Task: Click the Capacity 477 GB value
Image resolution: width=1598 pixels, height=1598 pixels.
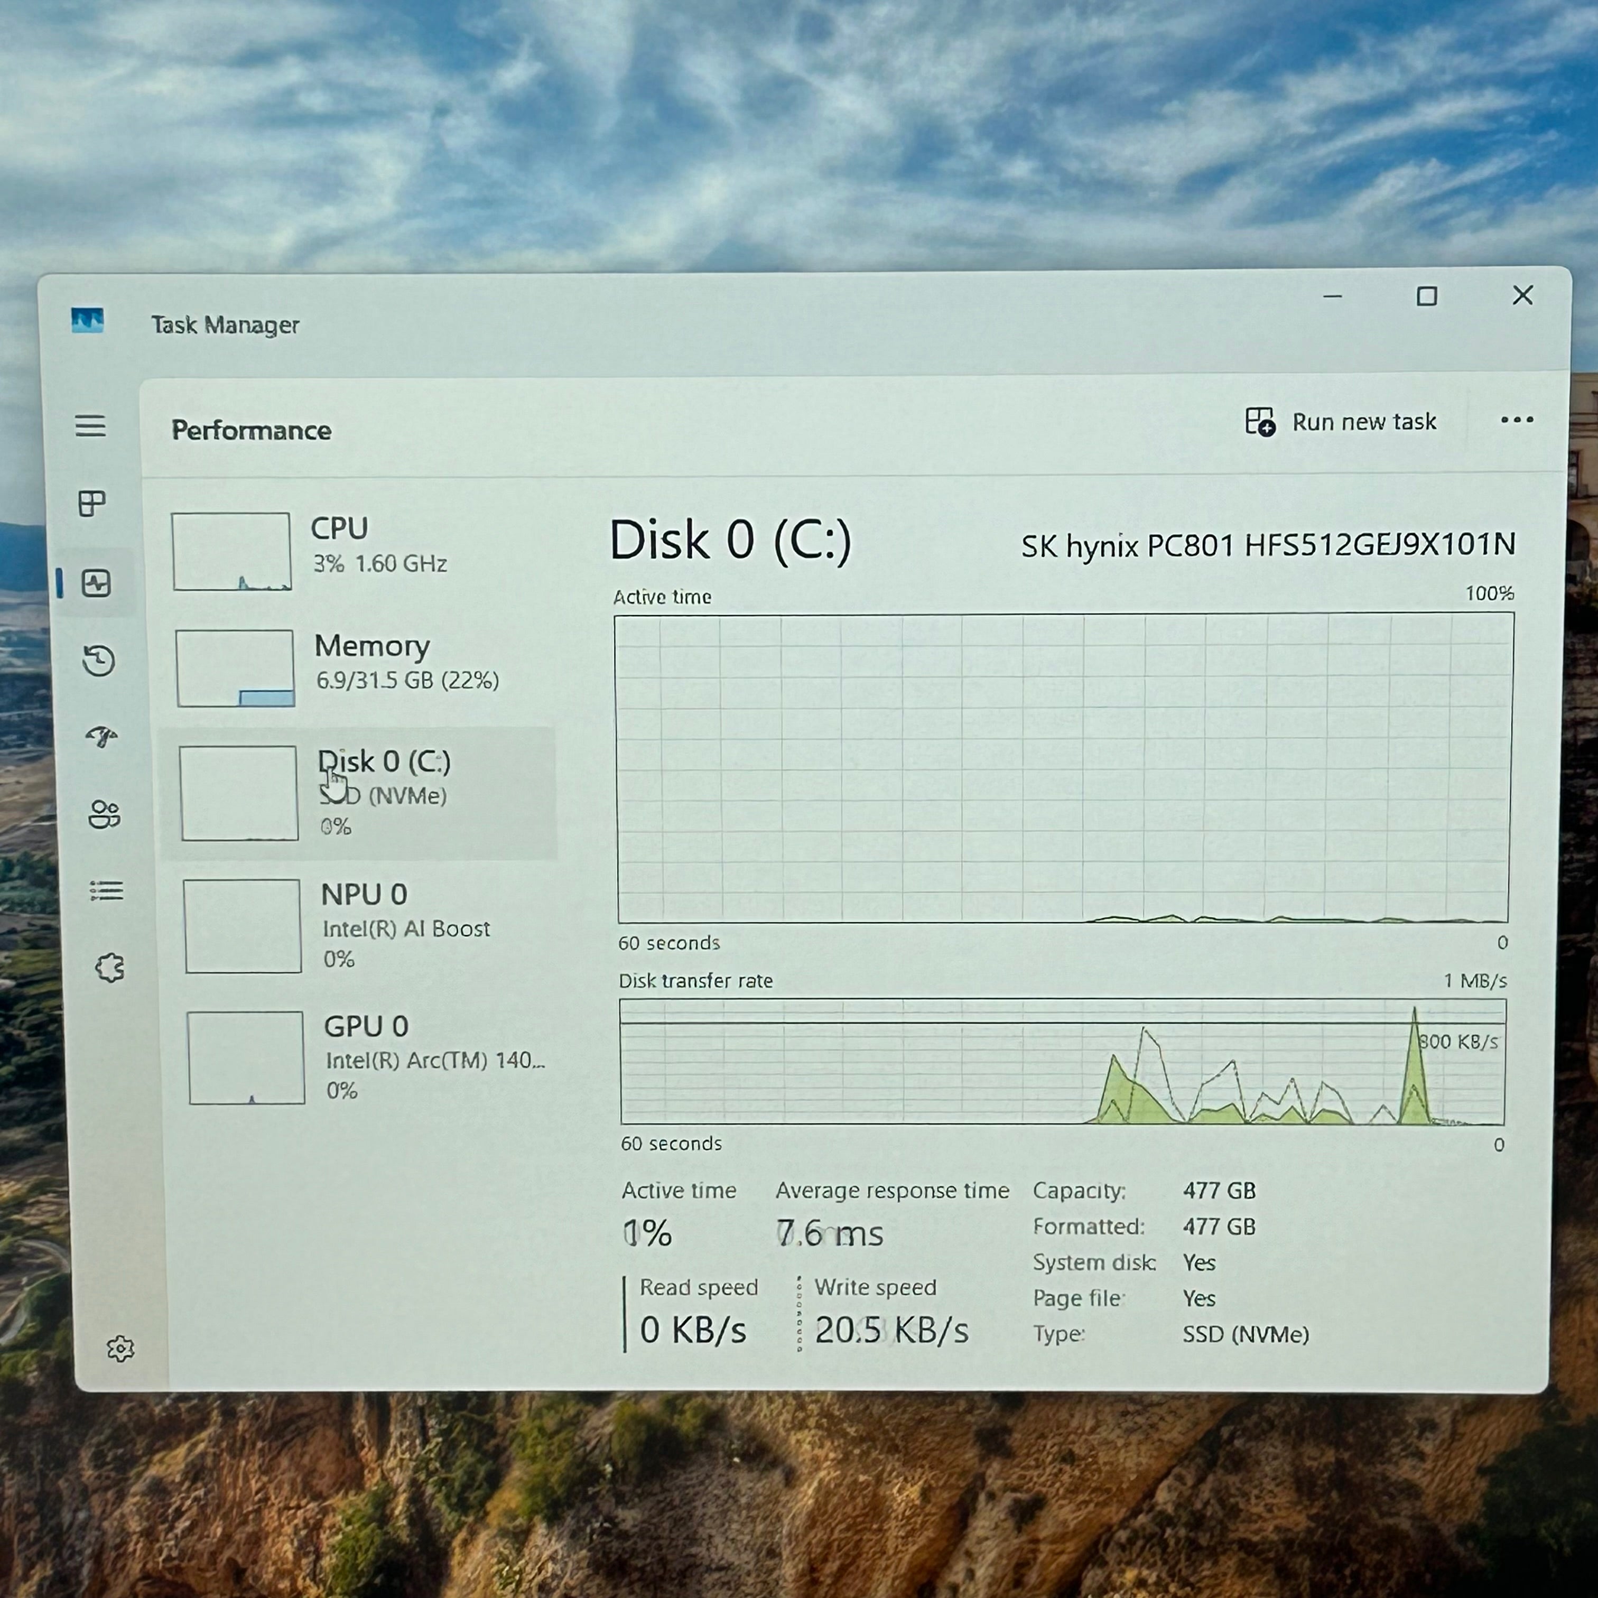Action: click(1219, 1191)
